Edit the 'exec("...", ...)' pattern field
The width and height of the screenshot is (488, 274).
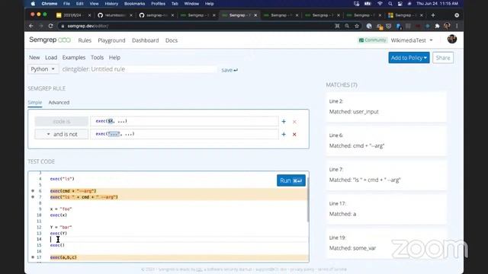(185, 134)
